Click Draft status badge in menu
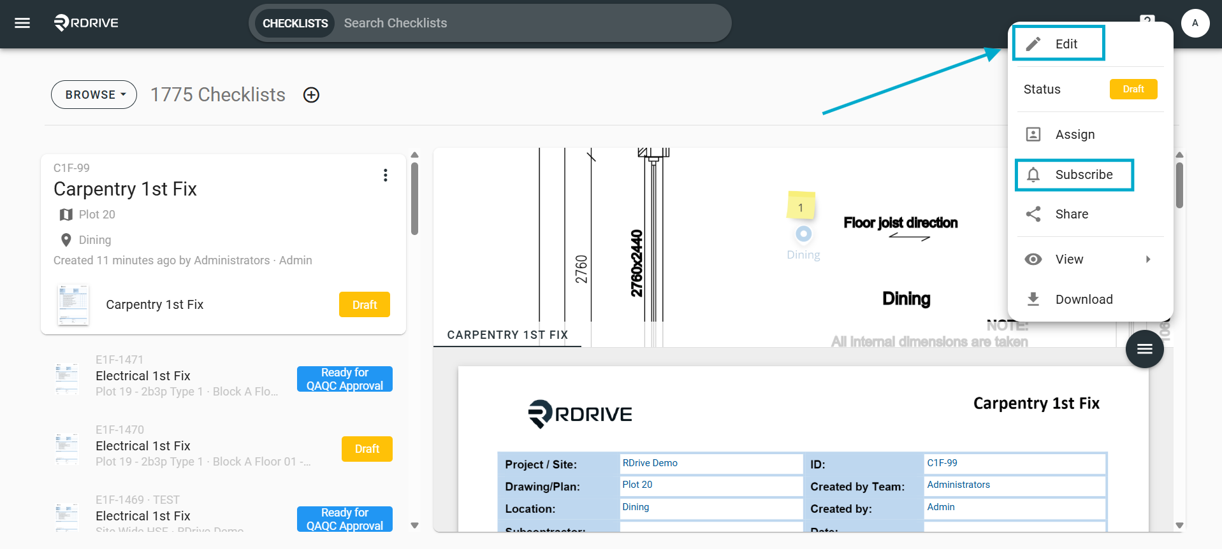 click(1133, 89)
